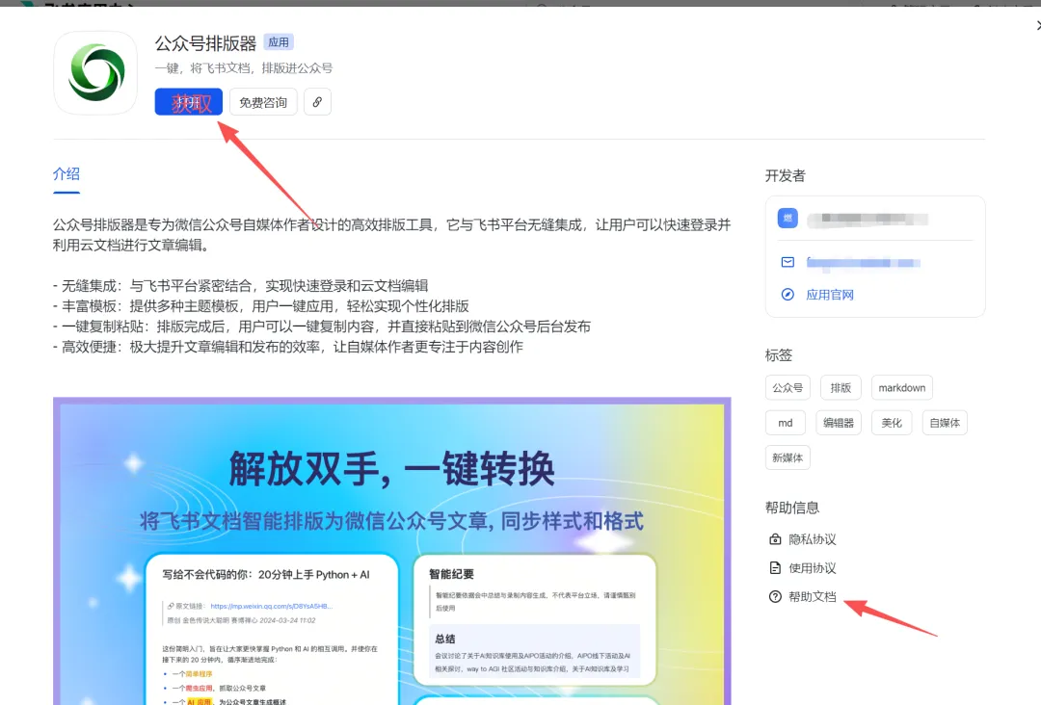
Task: Click the 应用 badge beside title
Action: [279, 42]
